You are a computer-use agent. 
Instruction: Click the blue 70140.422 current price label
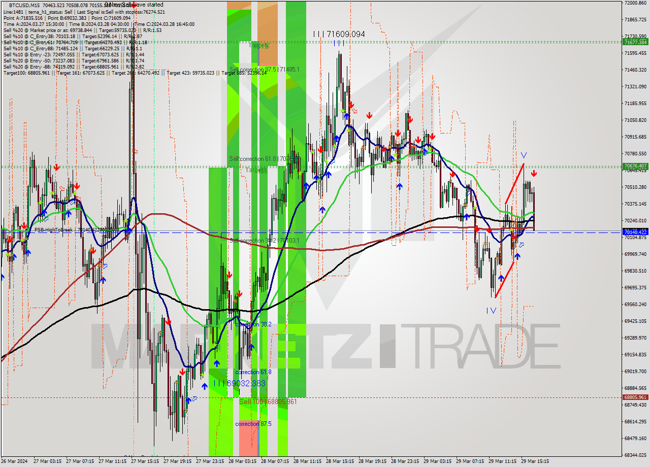coord(635,232)
